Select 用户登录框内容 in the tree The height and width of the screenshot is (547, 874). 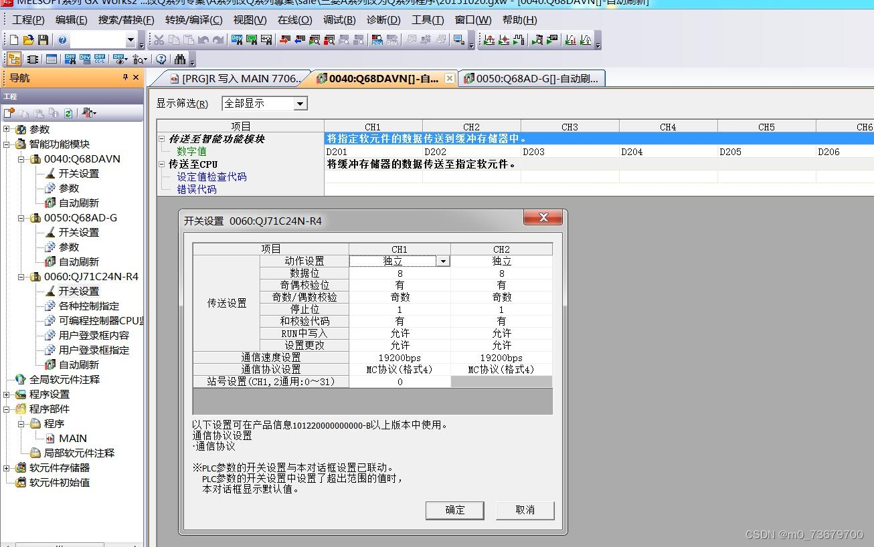tap(94, 335)
